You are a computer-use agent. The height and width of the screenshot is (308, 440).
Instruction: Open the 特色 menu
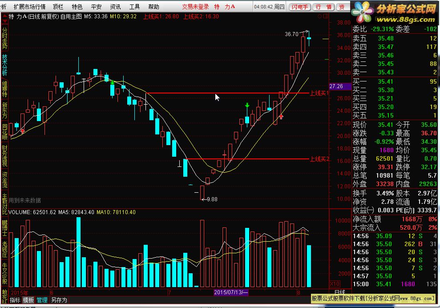pos(77,7)
